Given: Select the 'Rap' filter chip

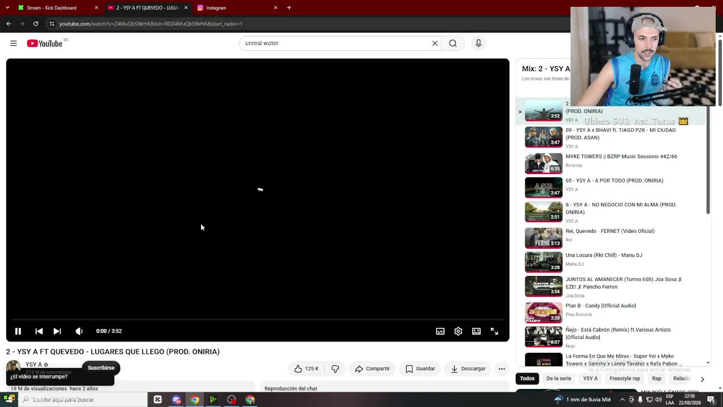Looking at the screenshot, I should 656,379.
